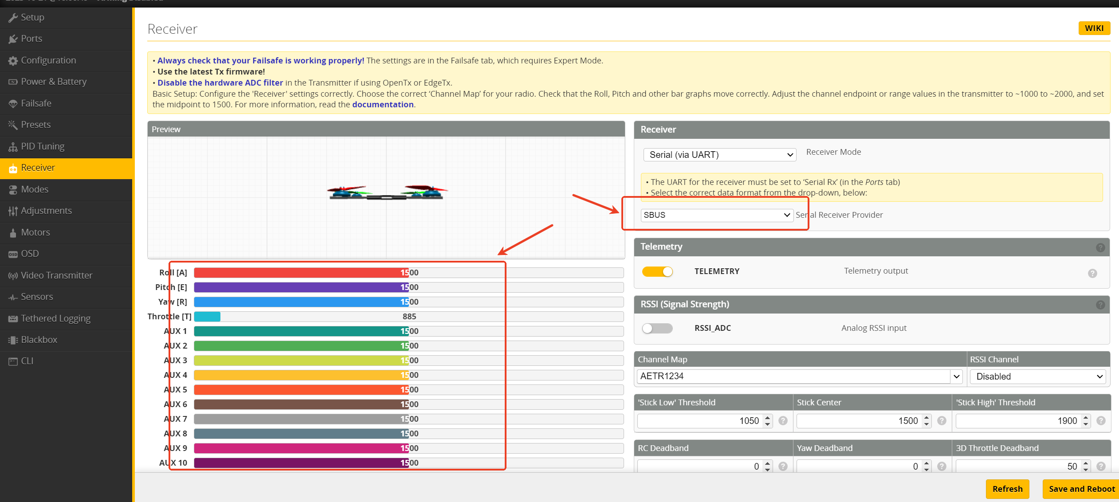Click the Configuration gear icon
This screenshot has height=502, width=1119.
(x=13, y=61)
